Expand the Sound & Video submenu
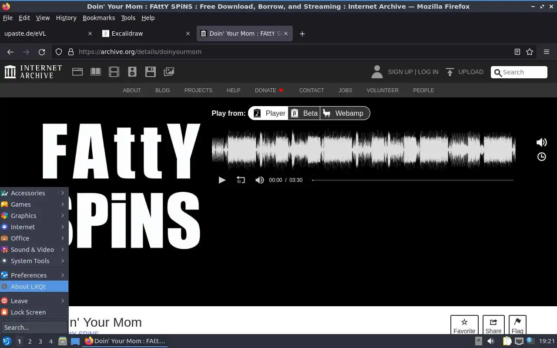Image resolution: width=557 pixels, height=348 pixels. point(34,250)
